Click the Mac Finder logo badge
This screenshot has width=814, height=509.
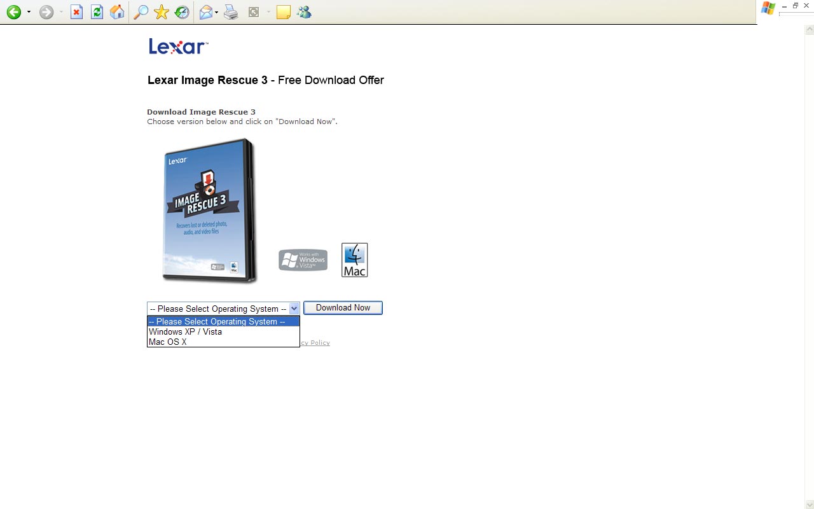point(354,260)
